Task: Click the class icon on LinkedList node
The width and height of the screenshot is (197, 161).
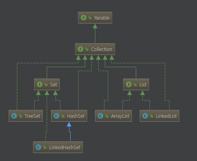Action: (x=145, y=116)
